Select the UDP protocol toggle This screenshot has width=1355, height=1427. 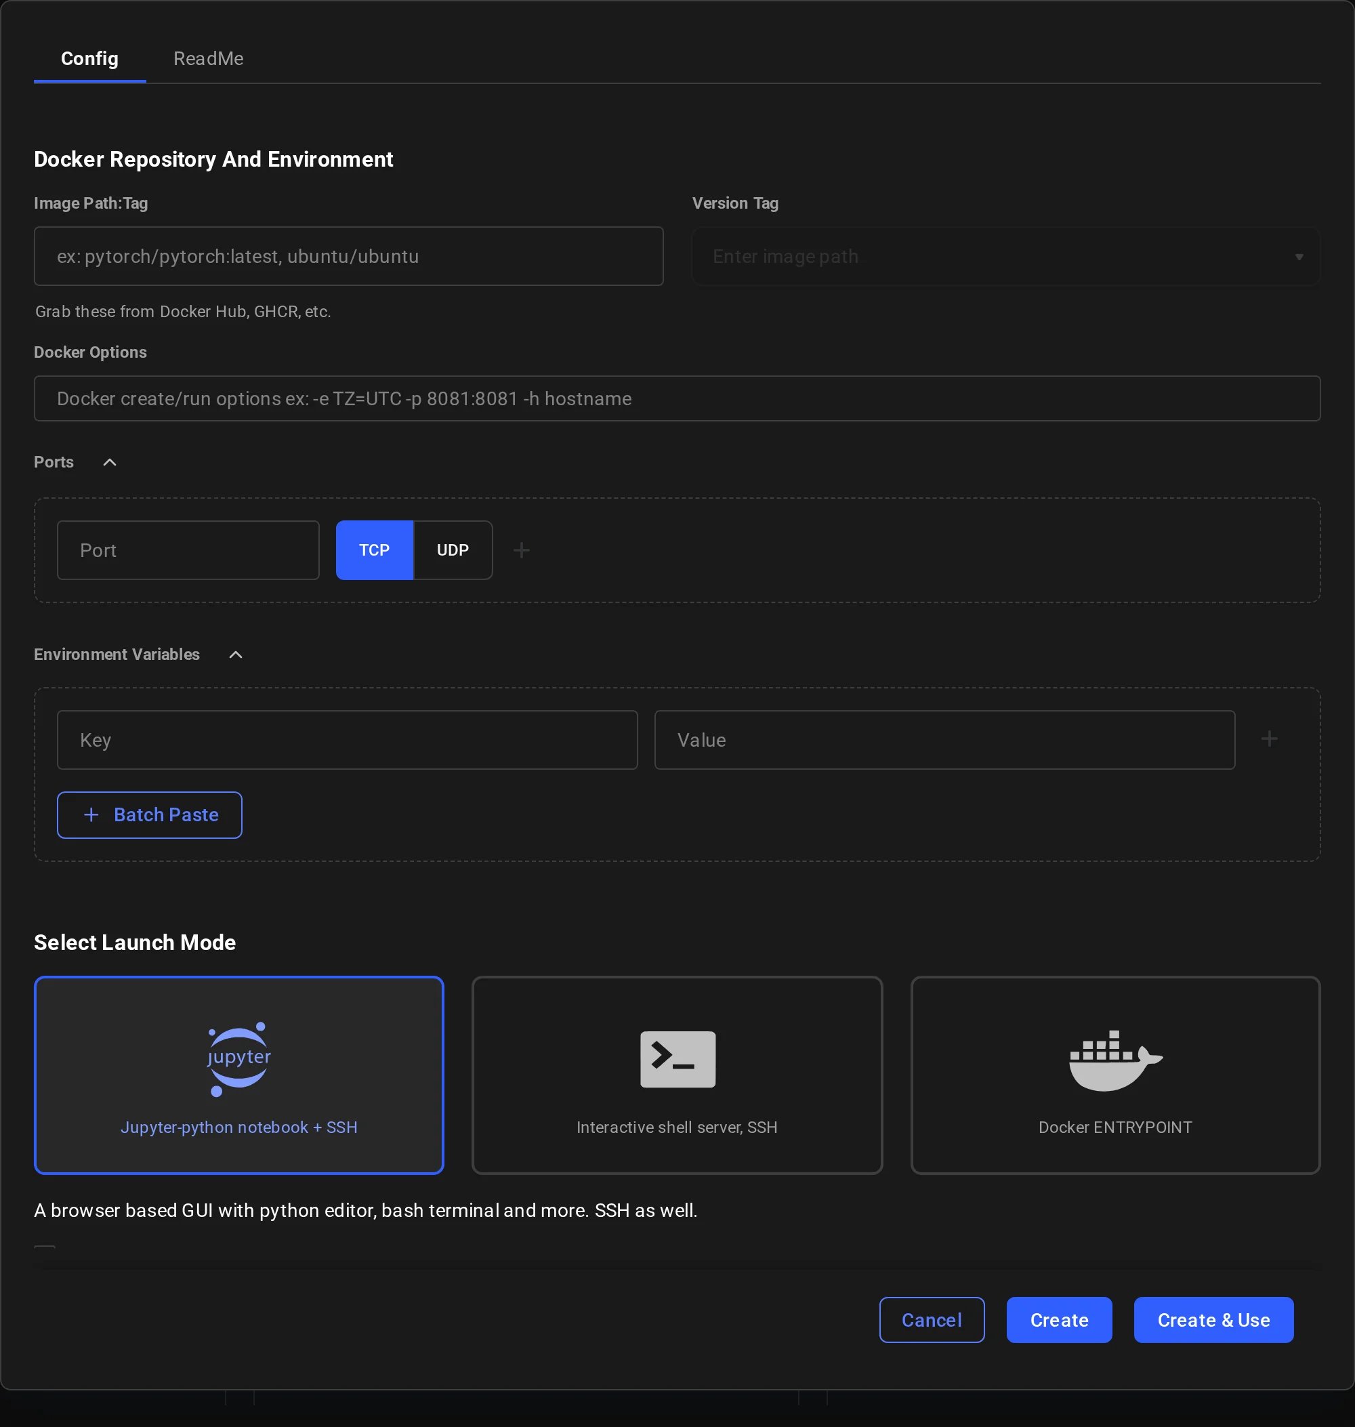pyautogui.click(x=453, y=550)
